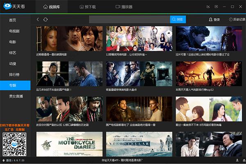Click the back arrow in the toolbar
246x164 pixels.
38,19
